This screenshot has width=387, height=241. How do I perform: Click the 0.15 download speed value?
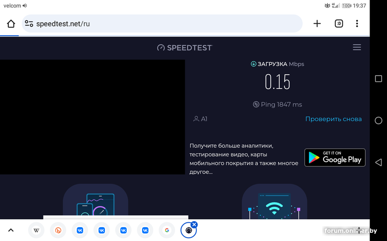click(277, 82)
